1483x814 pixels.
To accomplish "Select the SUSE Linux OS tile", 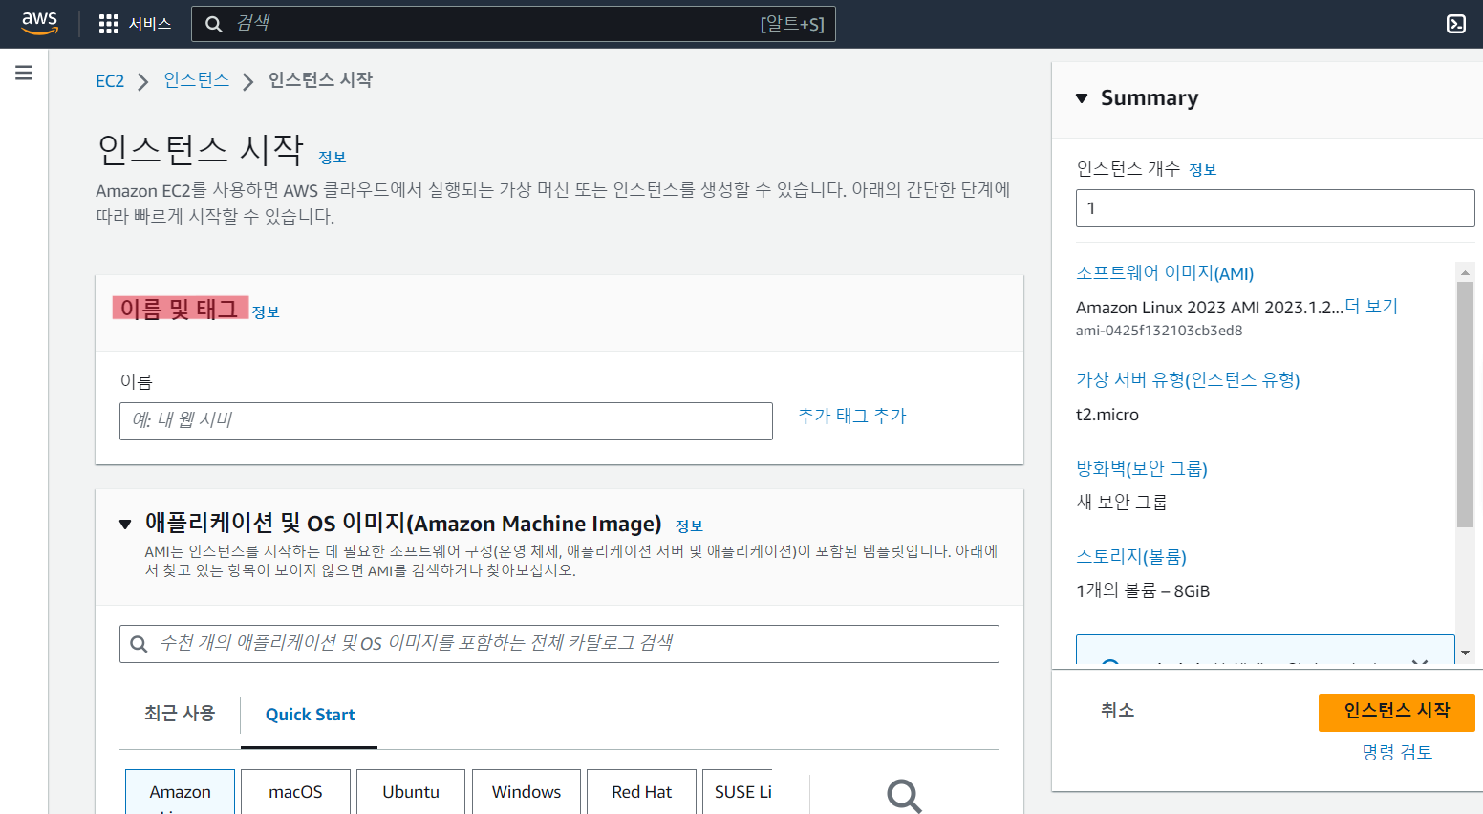I will (738, 792).
